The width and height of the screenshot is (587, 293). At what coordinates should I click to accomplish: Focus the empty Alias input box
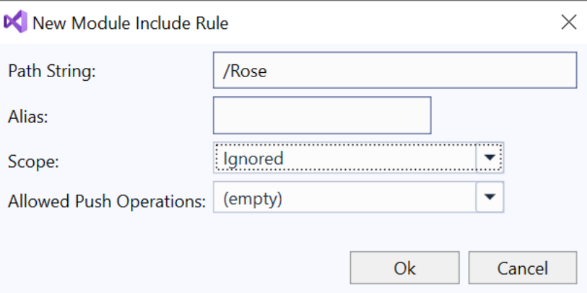pyautogui.click(x=322, y=115)
